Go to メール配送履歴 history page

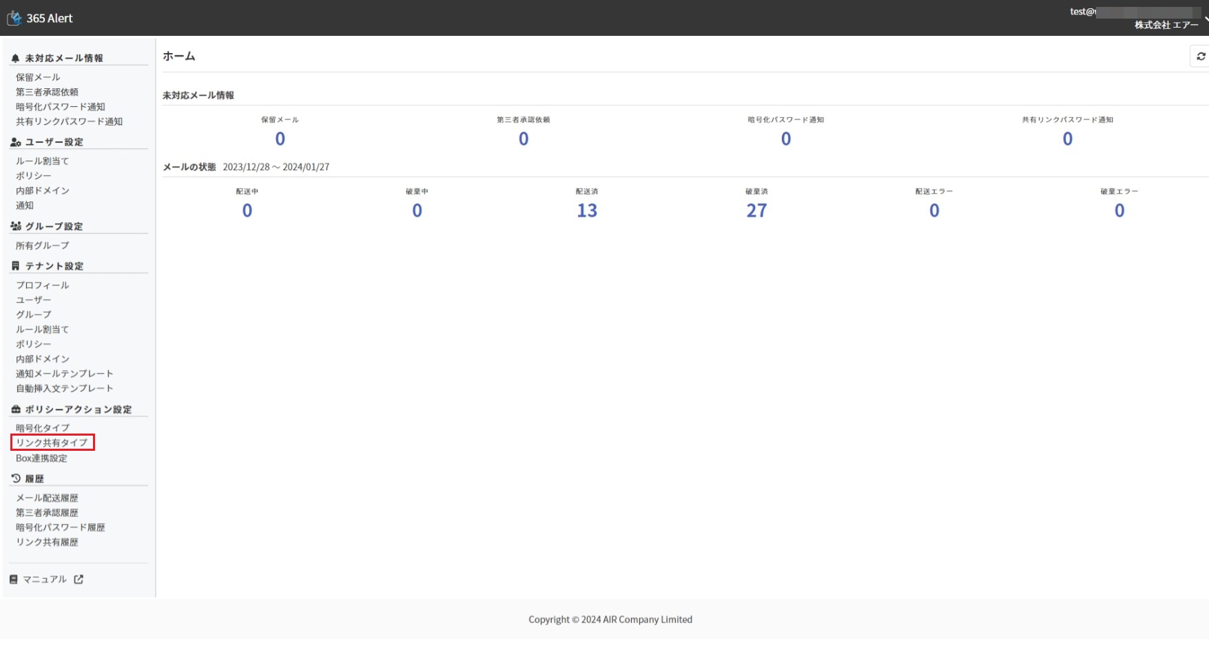point(47,498)
